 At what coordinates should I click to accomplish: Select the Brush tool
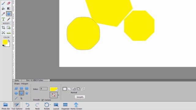[x=3, y=3]
